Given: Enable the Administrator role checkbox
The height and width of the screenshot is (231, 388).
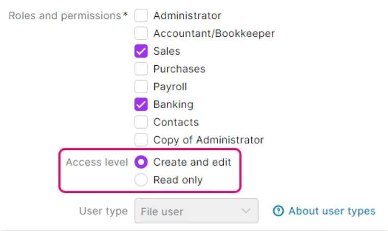Looking at the screenshot, I should point(141,16).
